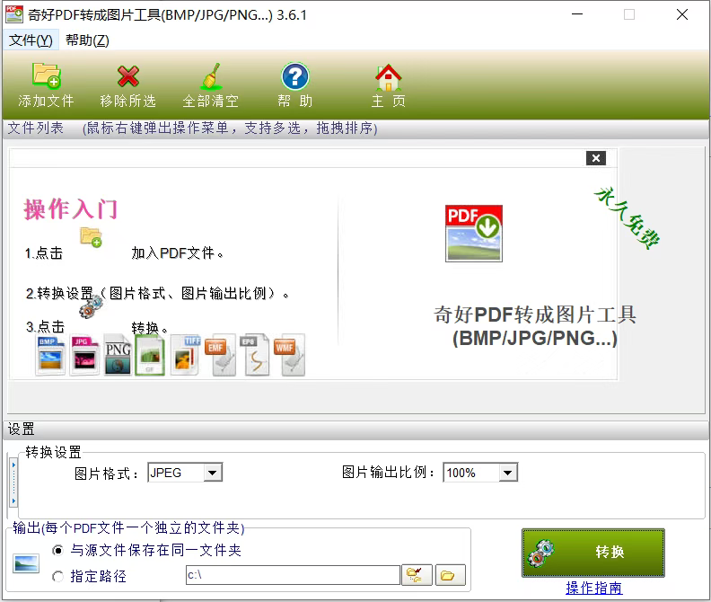This screenshot has height=602, width=711.
Task: Select save in same folder as source radio
Action: [x=57, y=550]
